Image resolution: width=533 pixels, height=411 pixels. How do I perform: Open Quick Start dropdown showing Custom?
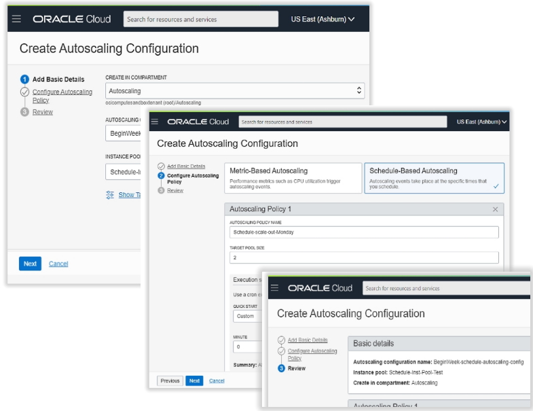click(x=247, y=316)
